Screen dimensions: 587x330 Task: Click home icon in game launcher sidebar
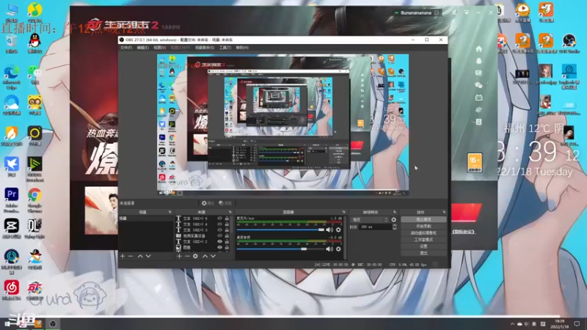(x=479, y=48)
